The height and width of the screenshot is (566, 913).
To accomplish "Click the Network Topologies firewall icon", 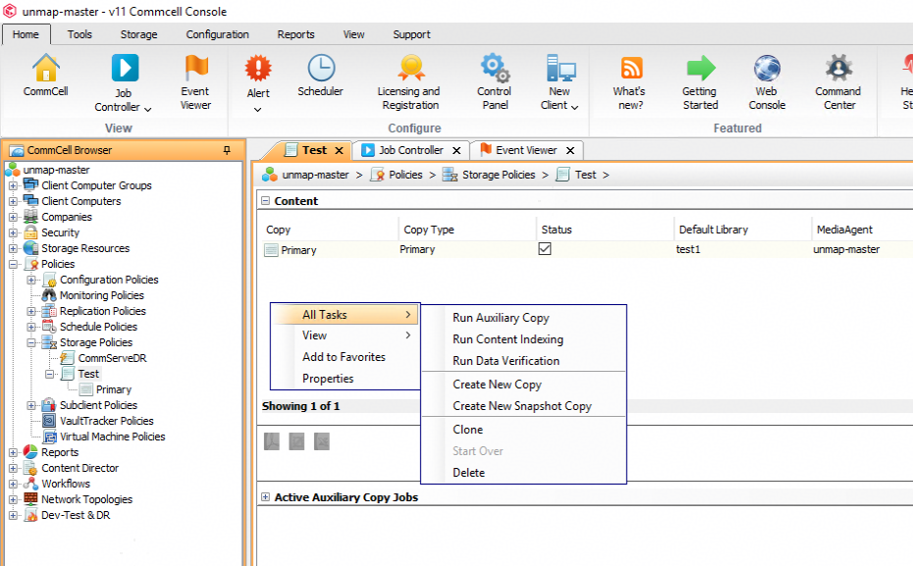I will 30,499.
